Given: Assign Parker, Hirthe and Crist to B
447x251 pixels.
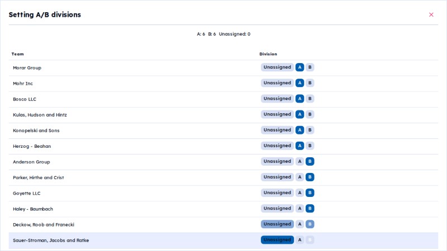Looking at the screenshot, I should click(310, 177).
